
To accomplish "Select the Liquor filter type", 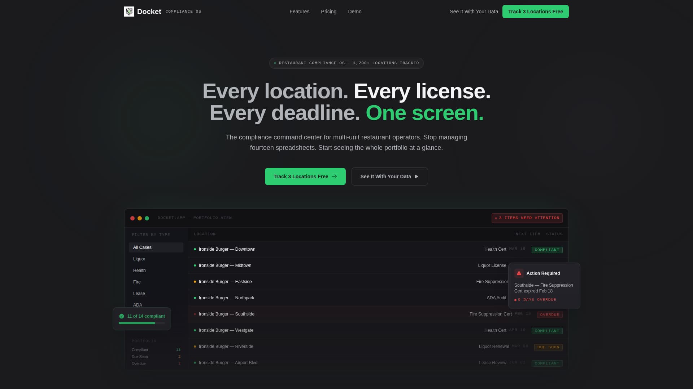I will (139, 259).
